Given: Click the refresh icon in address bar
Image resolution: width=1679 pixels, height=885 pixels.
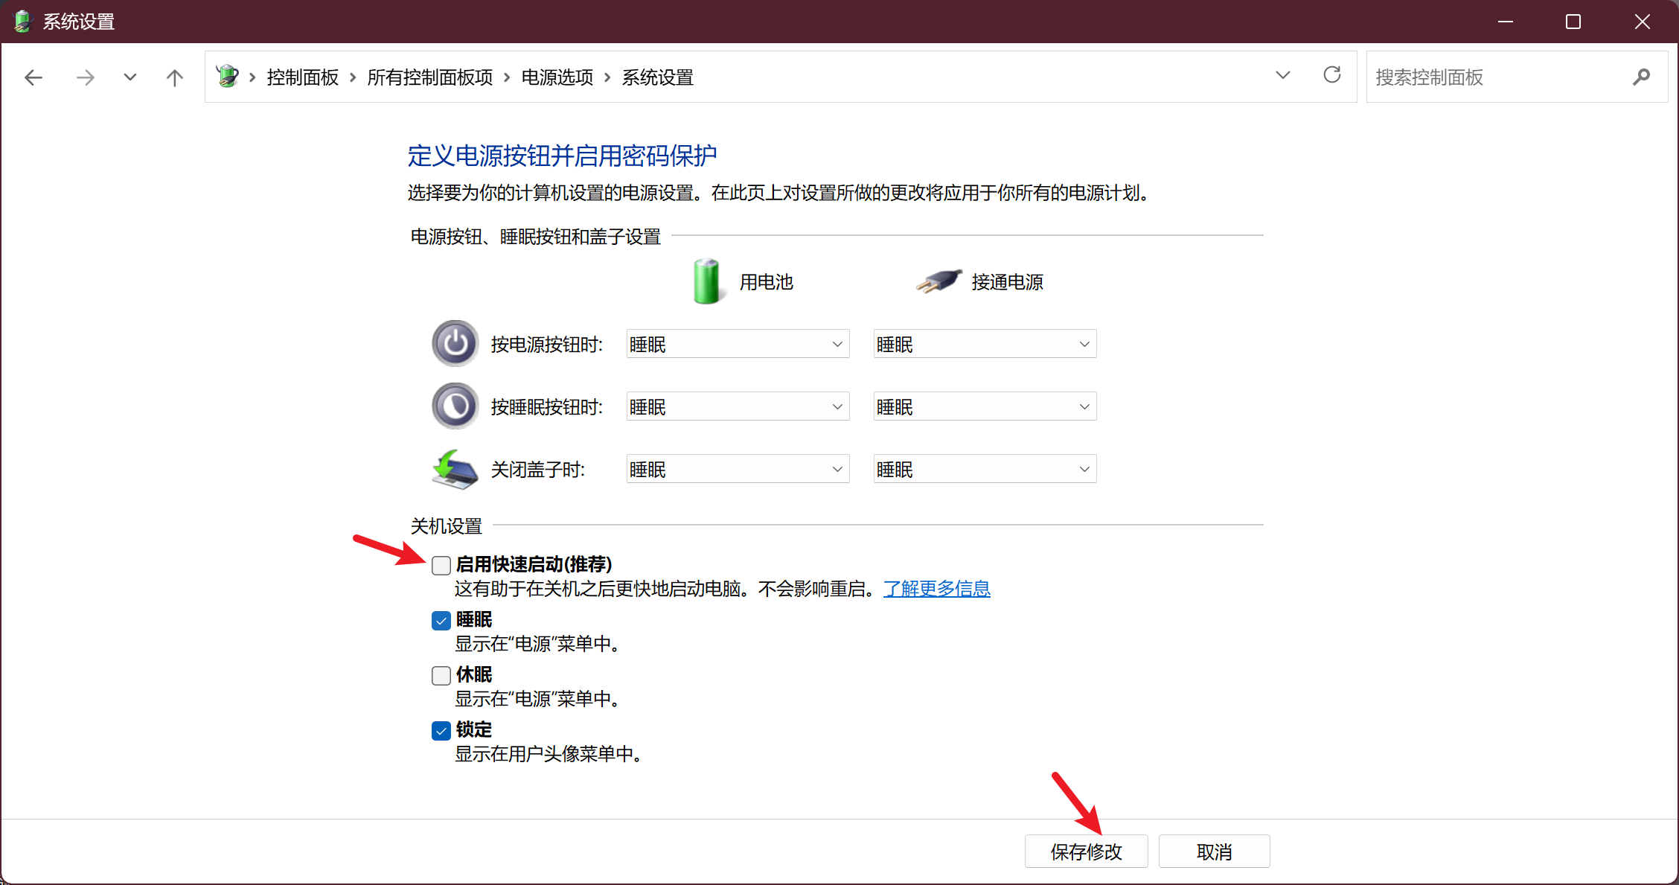Looking at the screenshot, I should click(x=1331, y=75).
